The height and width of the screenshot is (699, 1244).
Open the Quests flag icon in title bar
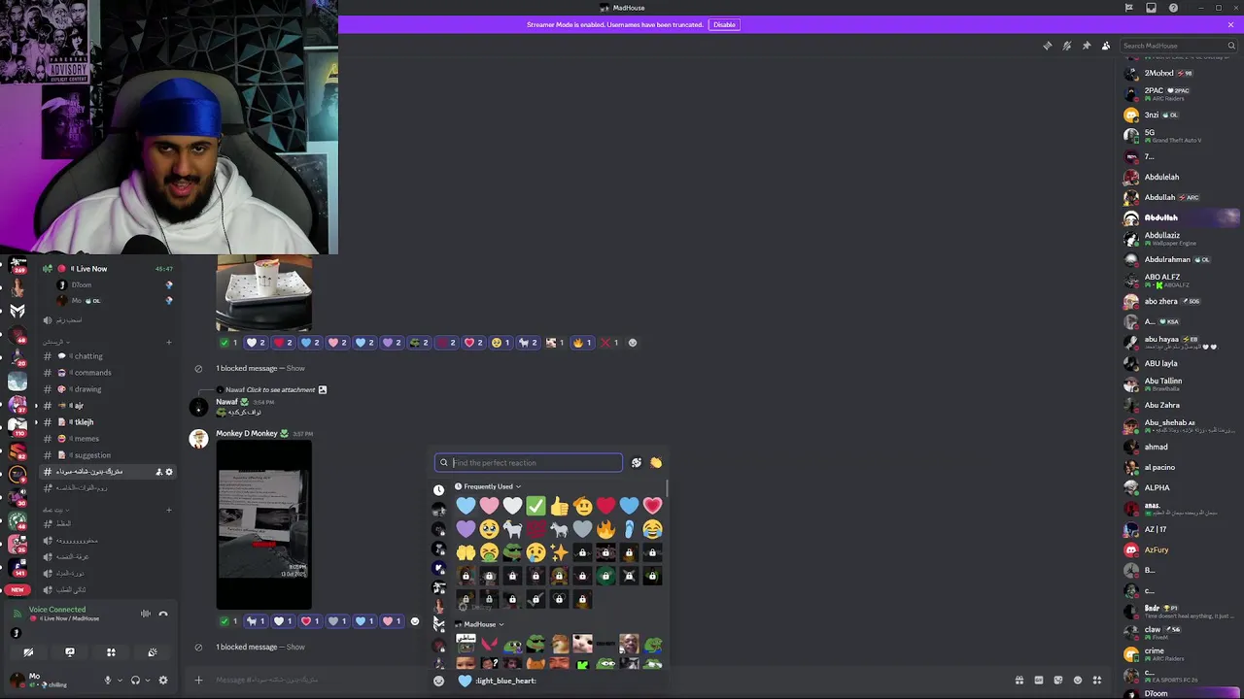pos(1128,8)
